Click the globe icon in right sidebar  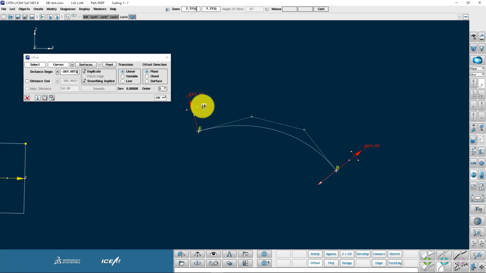[477, 221]
